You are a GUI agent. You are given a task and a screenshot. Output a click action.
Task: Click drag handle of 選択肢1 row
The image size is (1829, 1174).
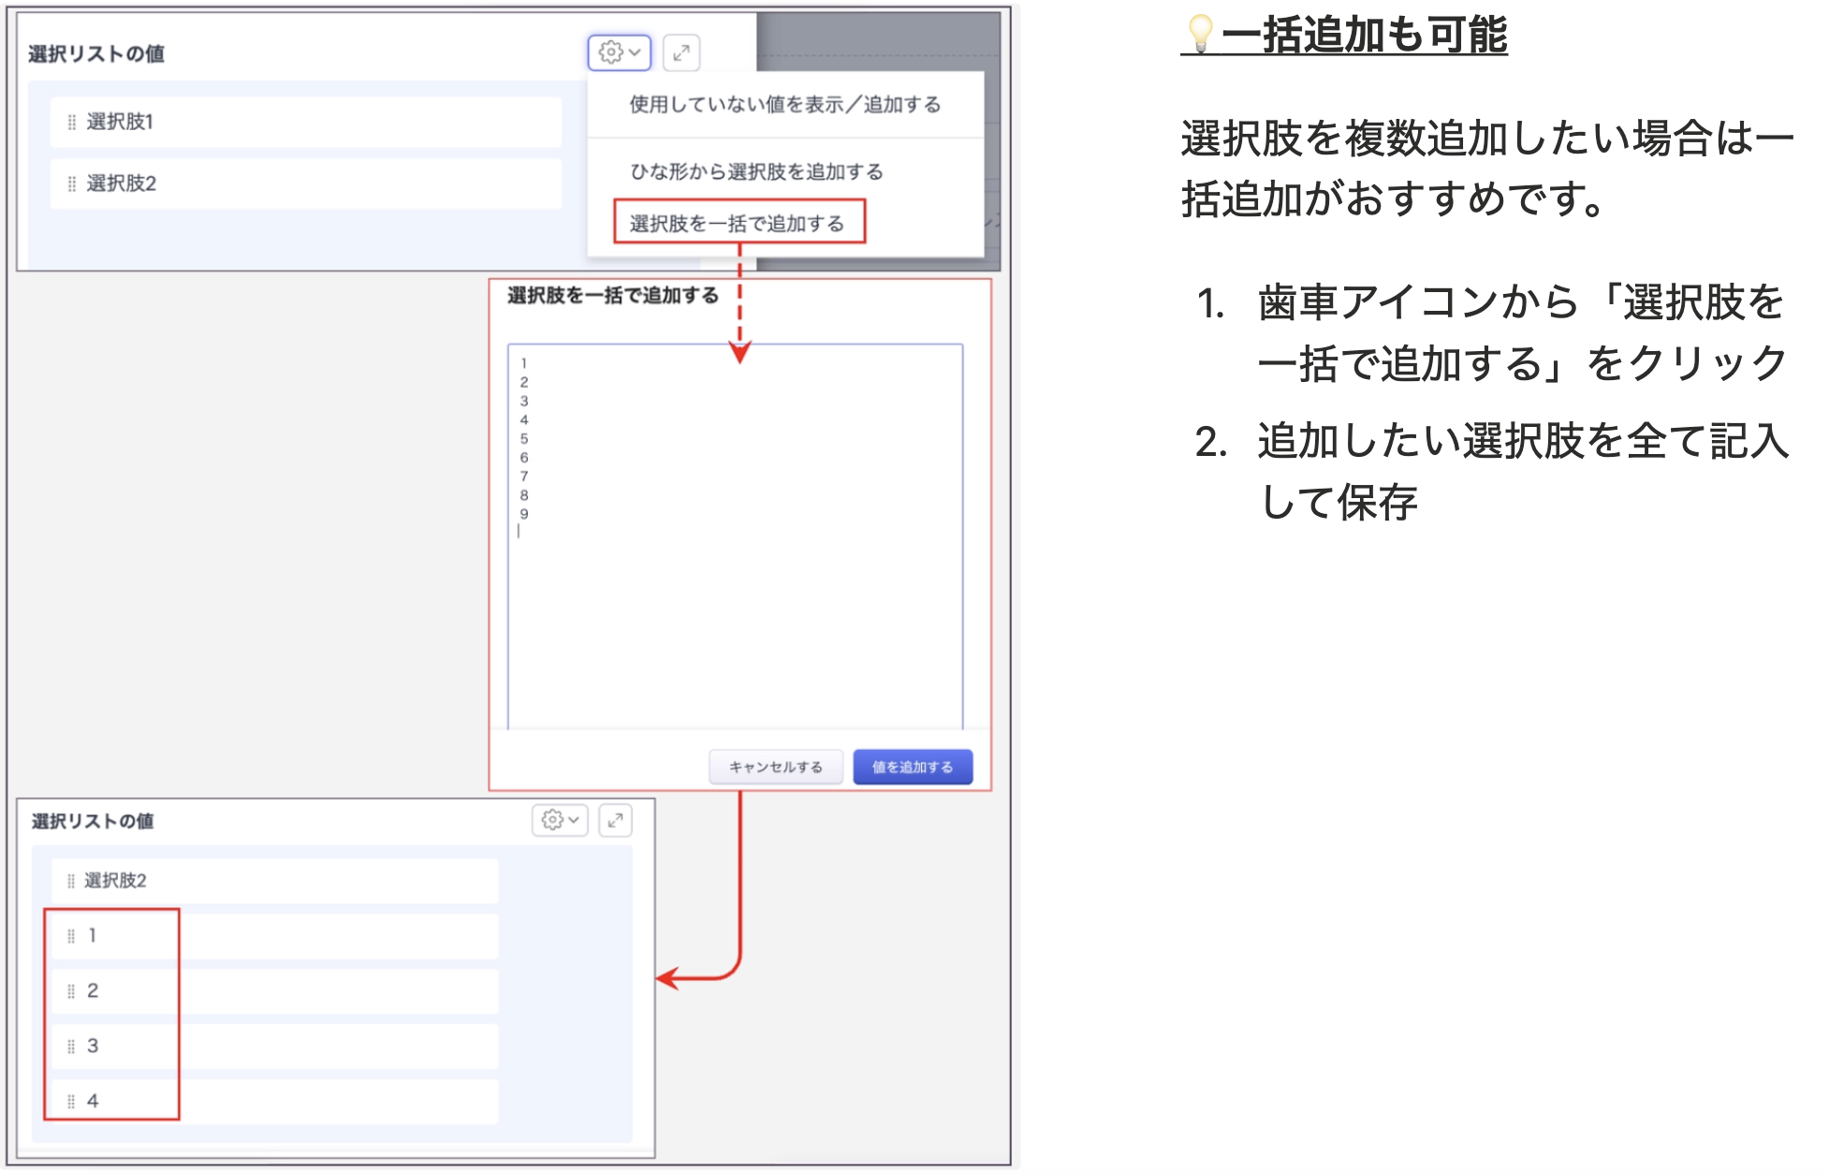pos(71,123)
